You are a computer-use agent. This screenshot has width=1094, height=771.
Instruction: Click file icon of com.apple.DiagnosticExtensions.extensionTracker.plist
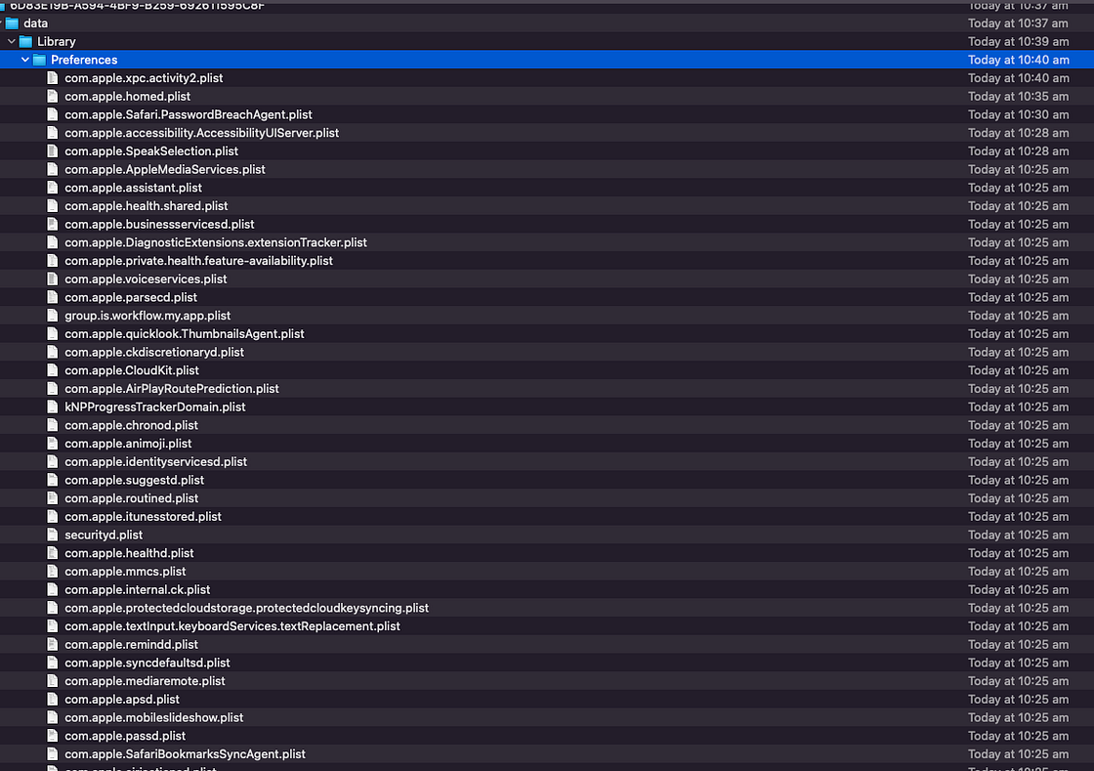pyautogui.click(x=53, y=242)
